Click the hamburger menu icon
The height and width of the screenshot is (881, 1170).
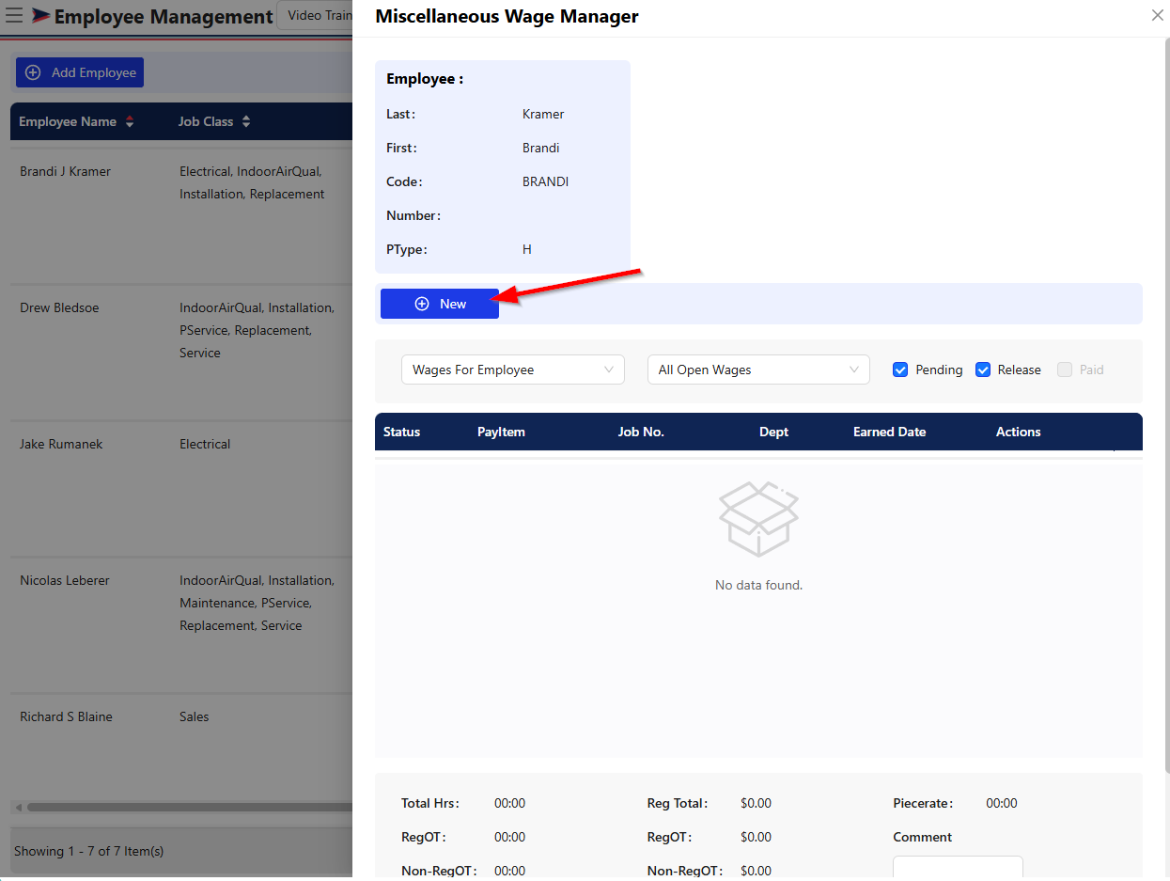coord(14,16)
